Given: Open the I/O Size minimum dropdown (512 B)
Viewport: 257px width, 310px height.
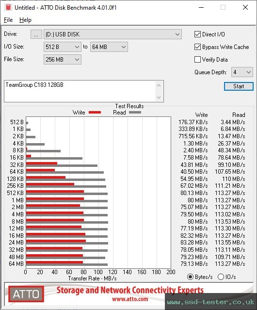Looking at the screenshot, I should pos(63,47).
